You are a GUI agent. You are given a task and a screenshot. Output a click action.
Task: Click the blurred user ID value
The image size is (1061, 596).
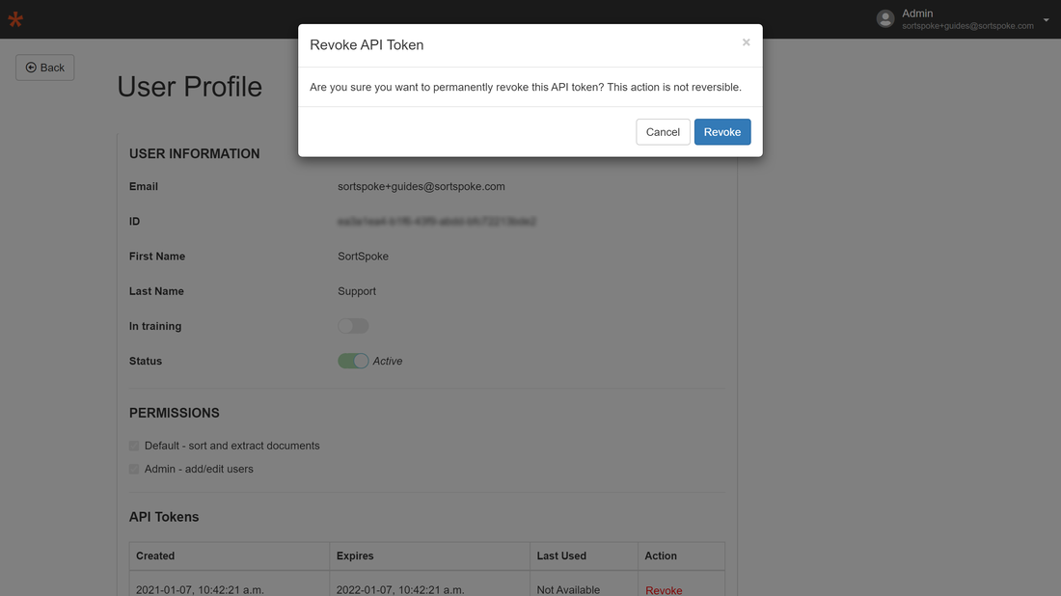point(437,221)
